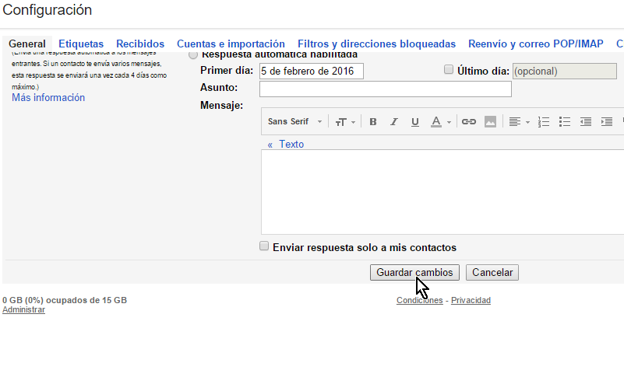This screenshot has width=624, height=384.
Task: Expand the text color dropdown arrow
Action: click(x=449, y=122)
